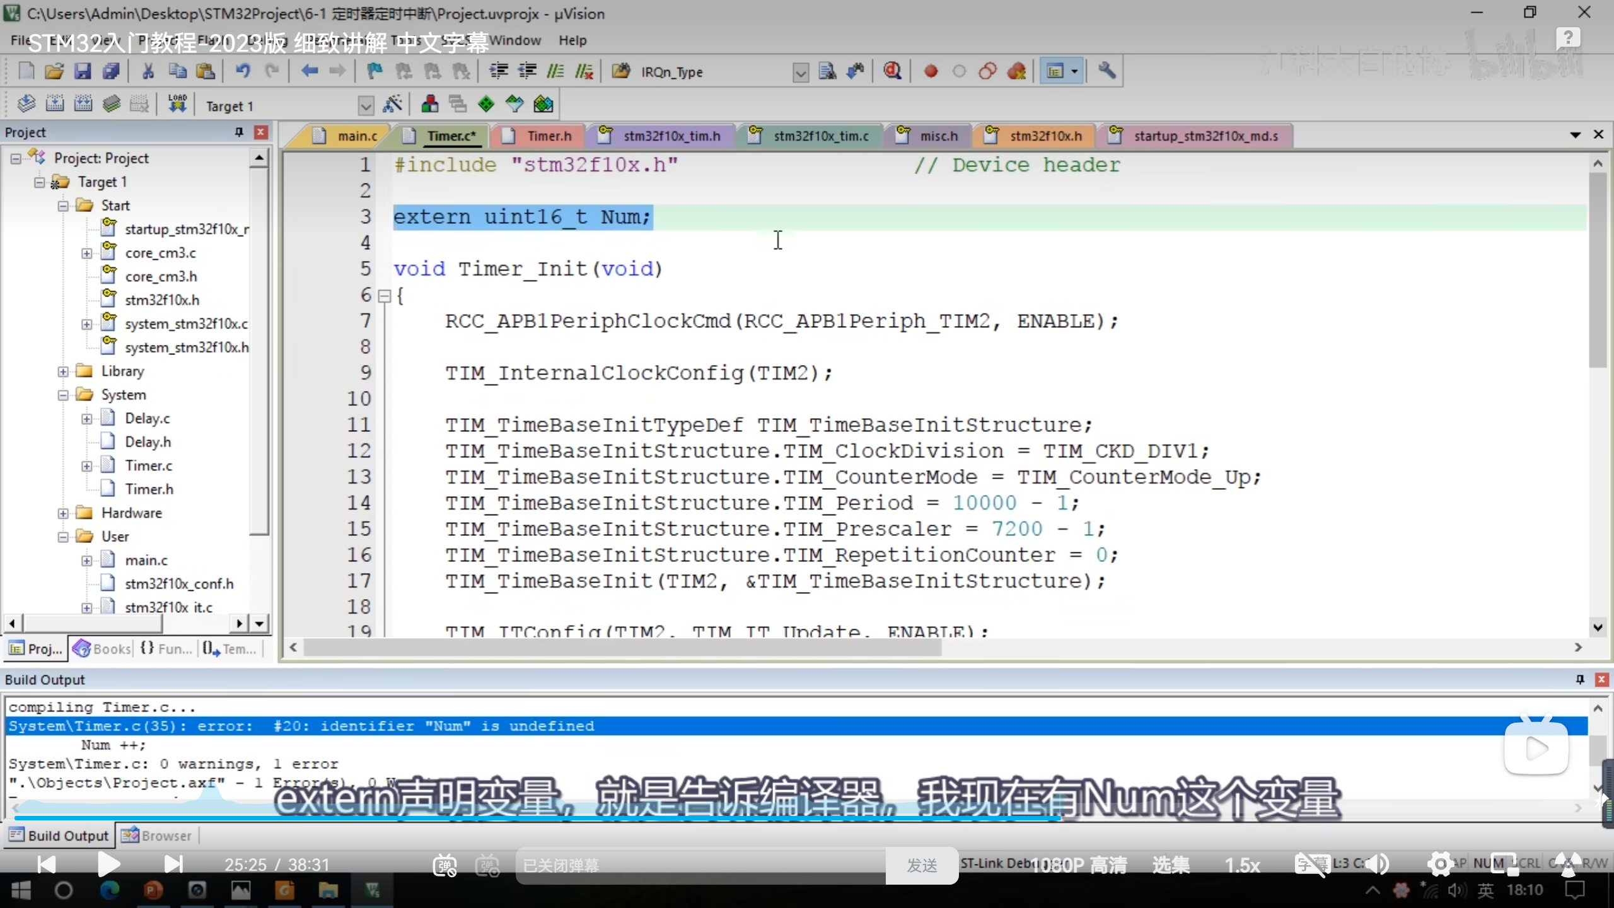
Task: Click the Undo arrow icon
Action: [x=243, y=71]
